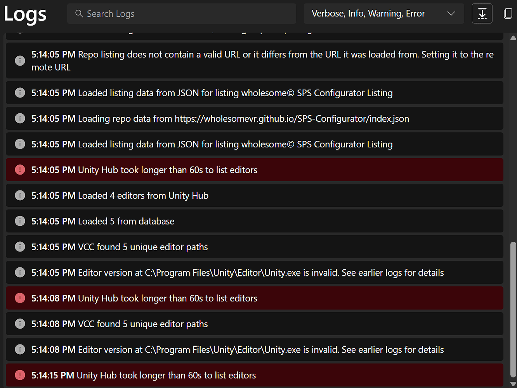
Task: Click into the Search Logs field
Action: 182,14
